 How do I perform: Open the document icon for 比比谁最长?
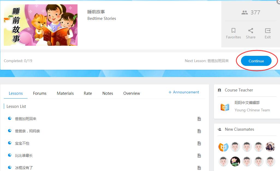(199, 156)
